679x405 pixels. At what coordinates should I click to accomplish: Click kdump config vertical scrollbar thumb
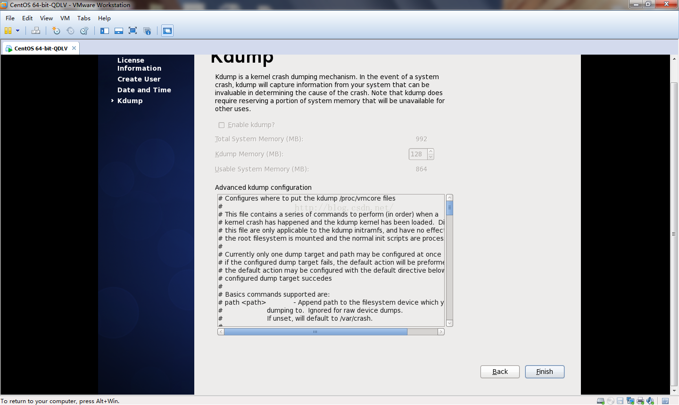pyautogui.click(x=450, y=208)
